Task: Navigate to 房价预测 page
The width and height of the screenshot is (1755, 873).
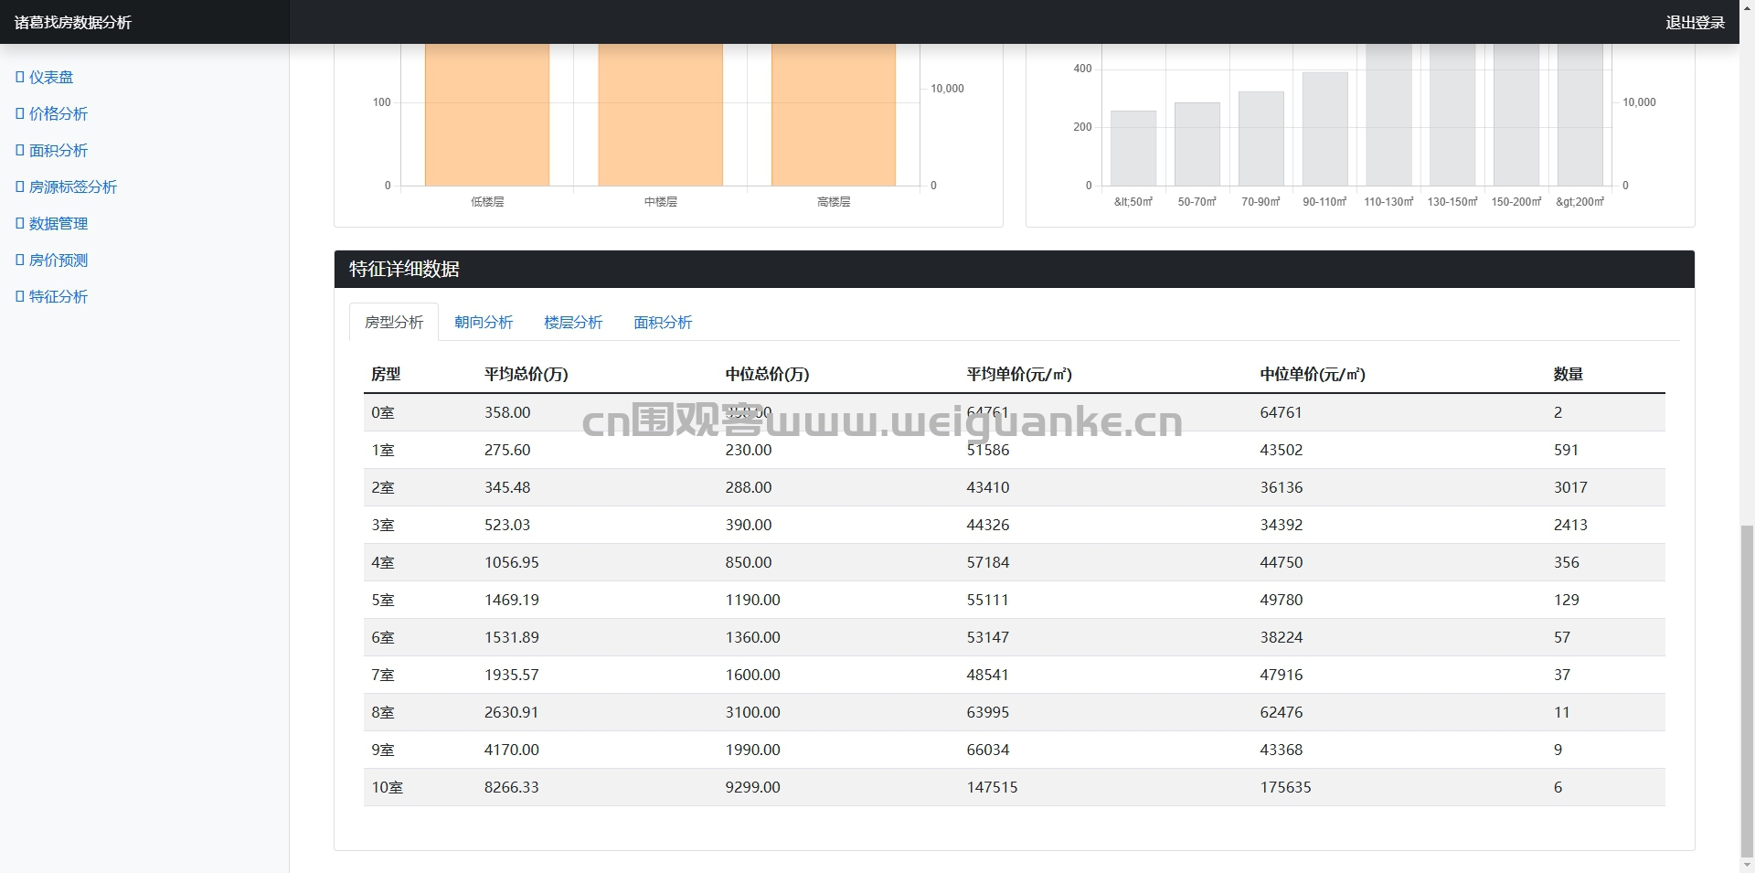Action: (52, 261)
